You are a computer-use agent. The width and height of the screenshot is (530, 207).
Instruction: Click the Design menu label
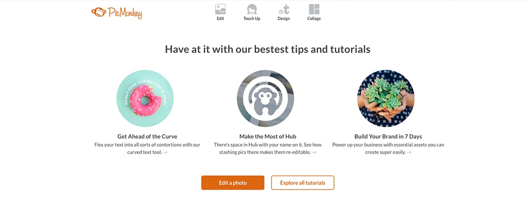pos(284,18)
